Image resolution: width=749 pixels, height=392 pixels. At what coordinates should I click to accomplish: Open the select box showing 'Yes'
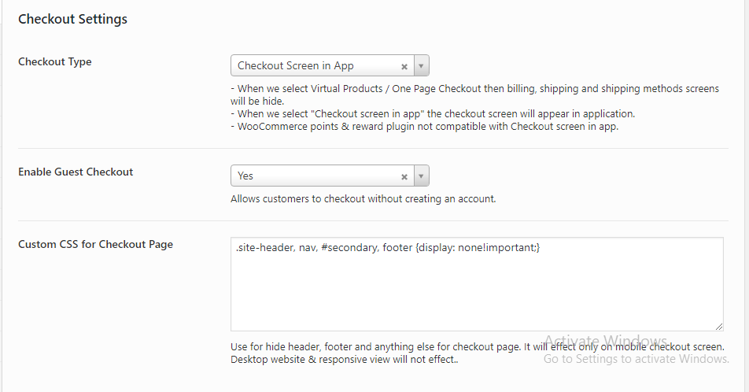click(315, 176)
